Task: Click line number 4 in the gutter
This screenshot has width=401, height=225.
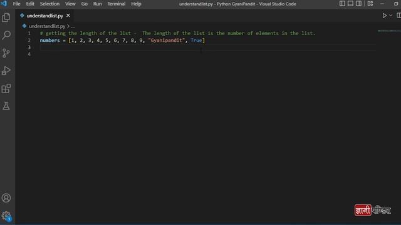Action: [x=29, y=54]
